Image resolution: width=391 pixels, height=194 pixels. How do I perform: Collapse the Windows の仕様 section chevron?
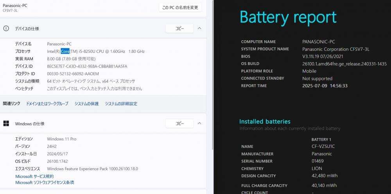[199, 124]
